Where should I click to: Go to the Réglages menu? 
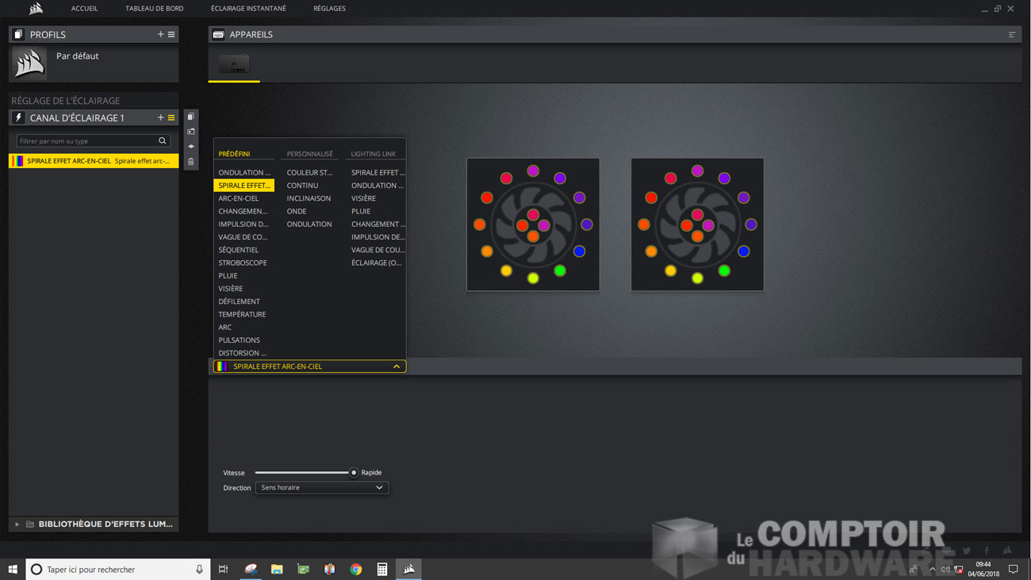(329, 9)
